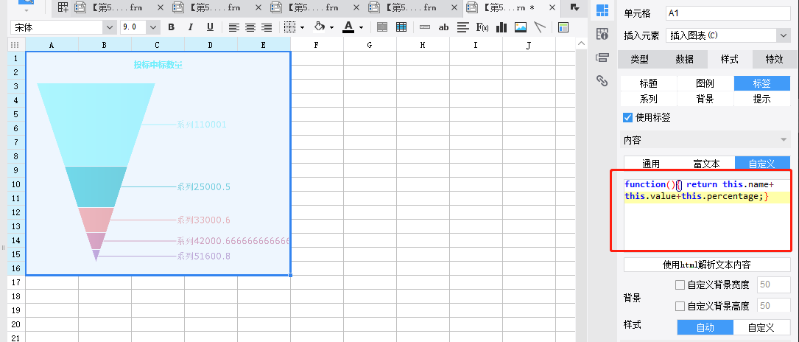Open the 图例 style section
The image size is (799, 342).
[x=705, y=83]
